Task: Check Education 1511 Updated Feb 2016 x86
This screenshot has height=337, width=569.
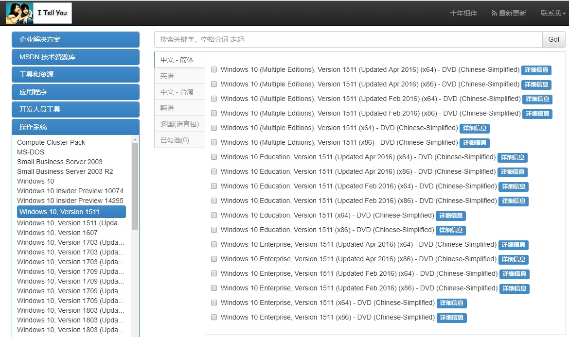Action: tap(214, 201)
